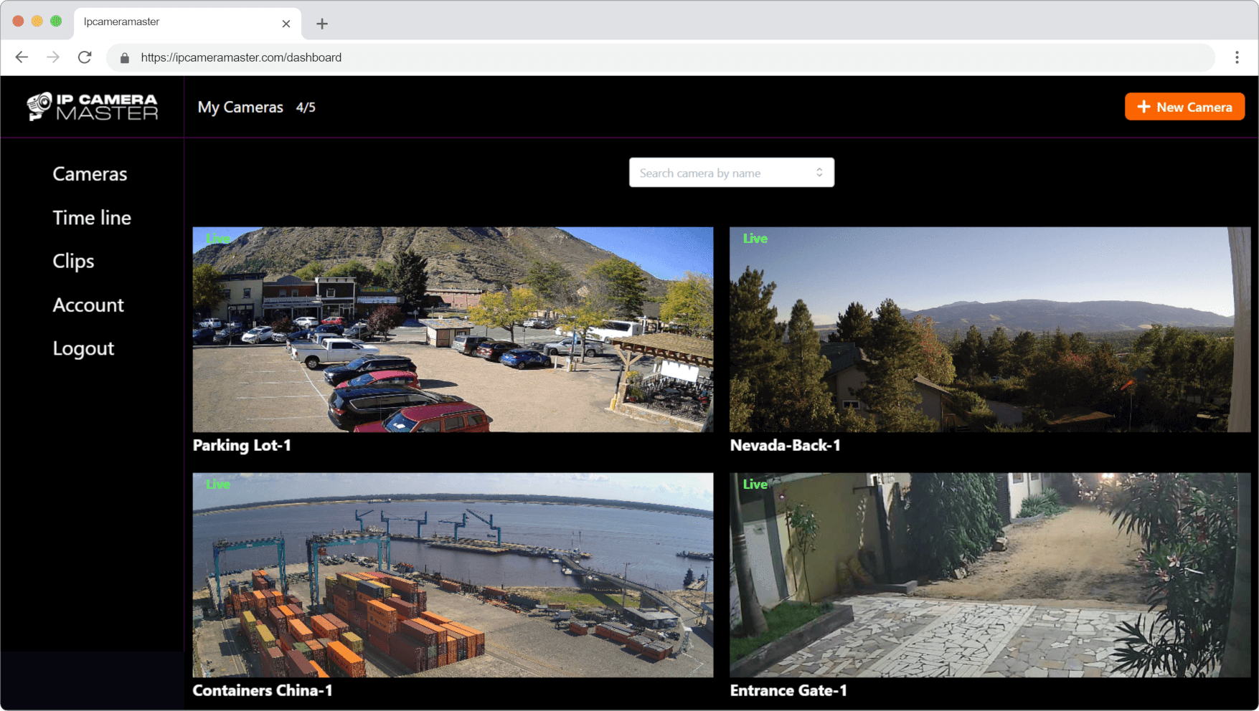
Task: Select the Ipcameramaster browser tab
Action: click(x=187, y=23)
